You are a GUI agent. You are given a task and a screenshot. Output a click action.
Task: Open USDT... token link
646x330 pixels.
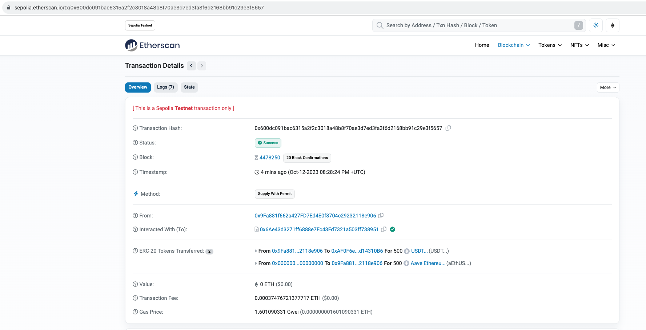click(419, 251)
